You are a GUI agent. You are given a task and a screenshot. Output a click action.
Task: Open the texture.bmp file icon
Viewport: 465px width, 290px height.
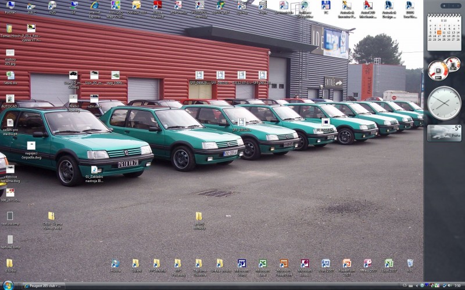(10, 216)
